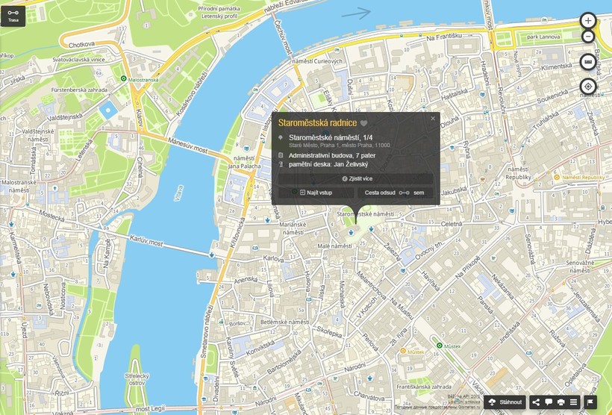
Task: Select the Malostranská metro station icon
Action: (124, 78)
